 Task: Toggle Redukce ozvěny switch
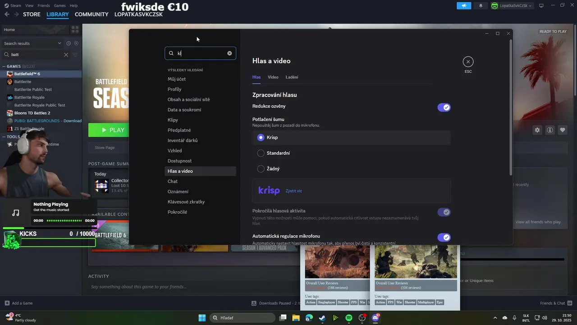click(x=444, y=107)
